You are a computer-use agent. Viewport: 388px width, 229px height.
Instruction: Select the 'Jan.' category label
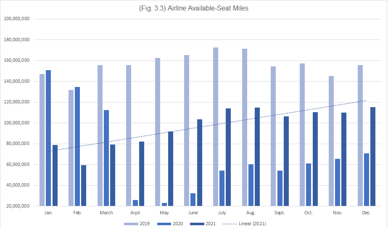(x=48, y=213)
